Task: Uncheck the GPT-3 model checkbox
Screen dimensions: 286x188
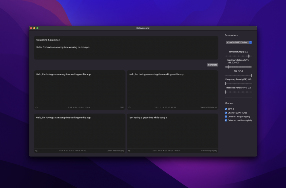Action: click(x=226, y=109)
